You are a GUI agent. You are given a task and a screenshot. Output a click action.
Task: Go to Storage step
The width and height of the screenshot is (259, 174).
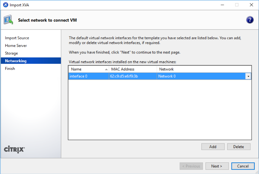11,53
